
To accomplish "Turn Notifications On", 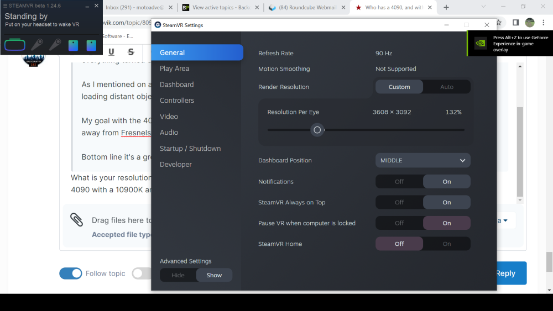I will (446, 181).
